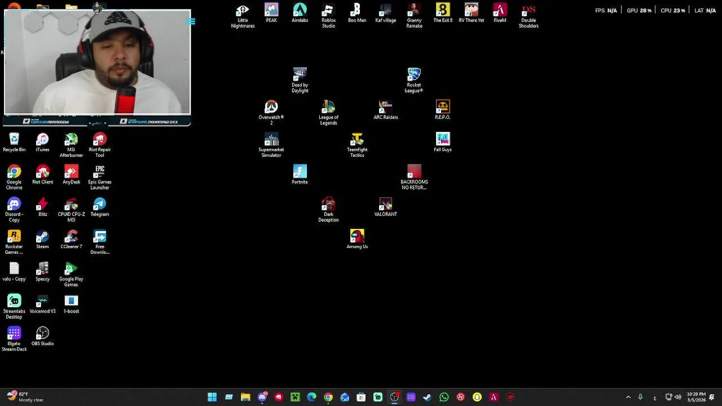Open the Recycle Bin
This screenshot has width=722, height=406.
click(14, 143)
